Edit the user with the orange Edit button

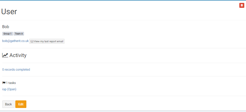(21, 104)
